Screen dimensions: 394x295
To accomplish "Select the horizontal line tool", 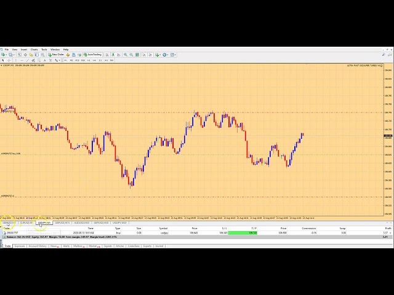I will [22, 60].
